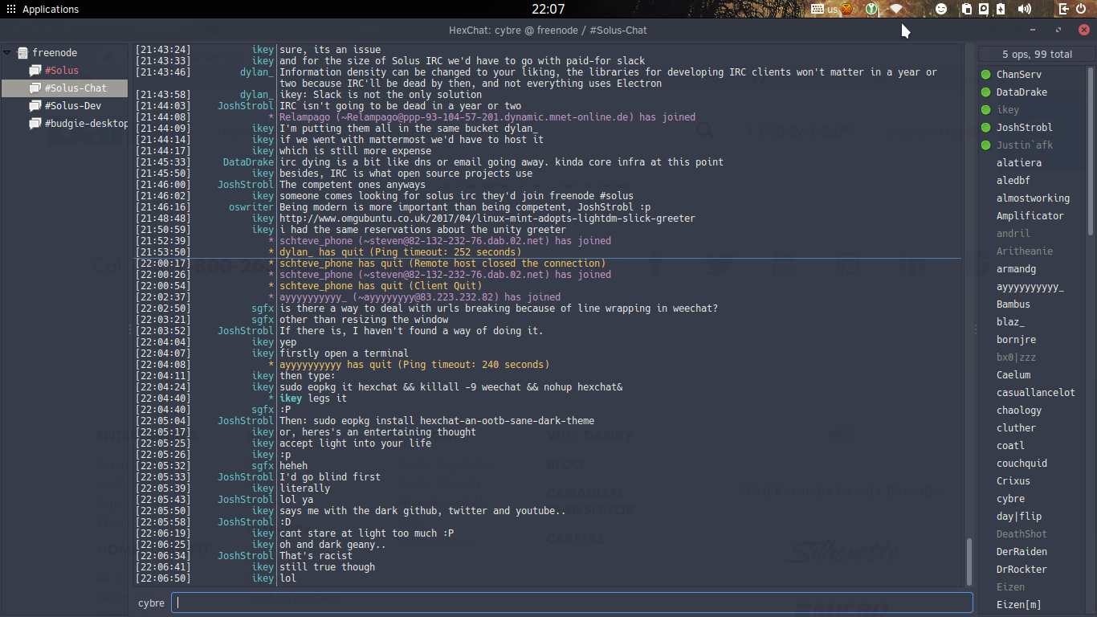Select the #Solus-Chat channel
1097x617 pixels.
pyautogui.click(x=64, y=88)
